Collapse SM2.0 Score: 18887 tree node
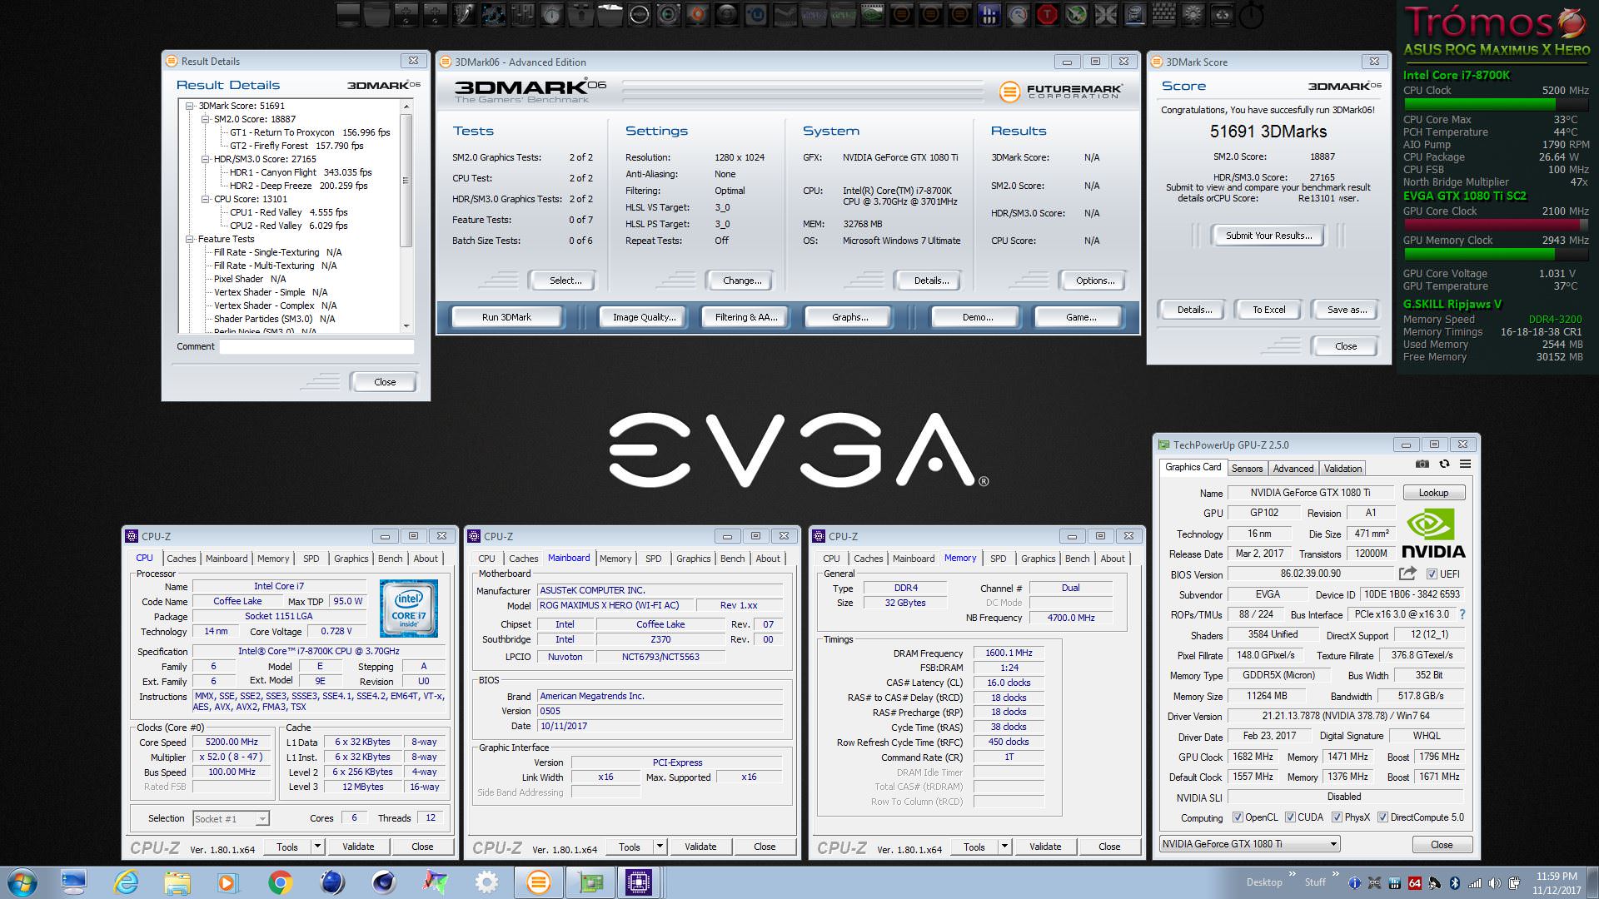This screenshot has height=899, width=1599. click(205, 119)
